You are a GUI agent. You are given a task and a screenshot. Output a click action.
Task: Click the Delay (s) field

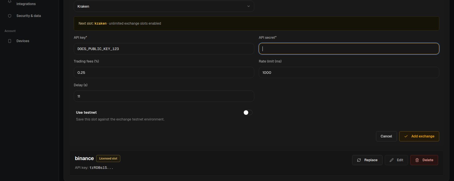point(164,96)
